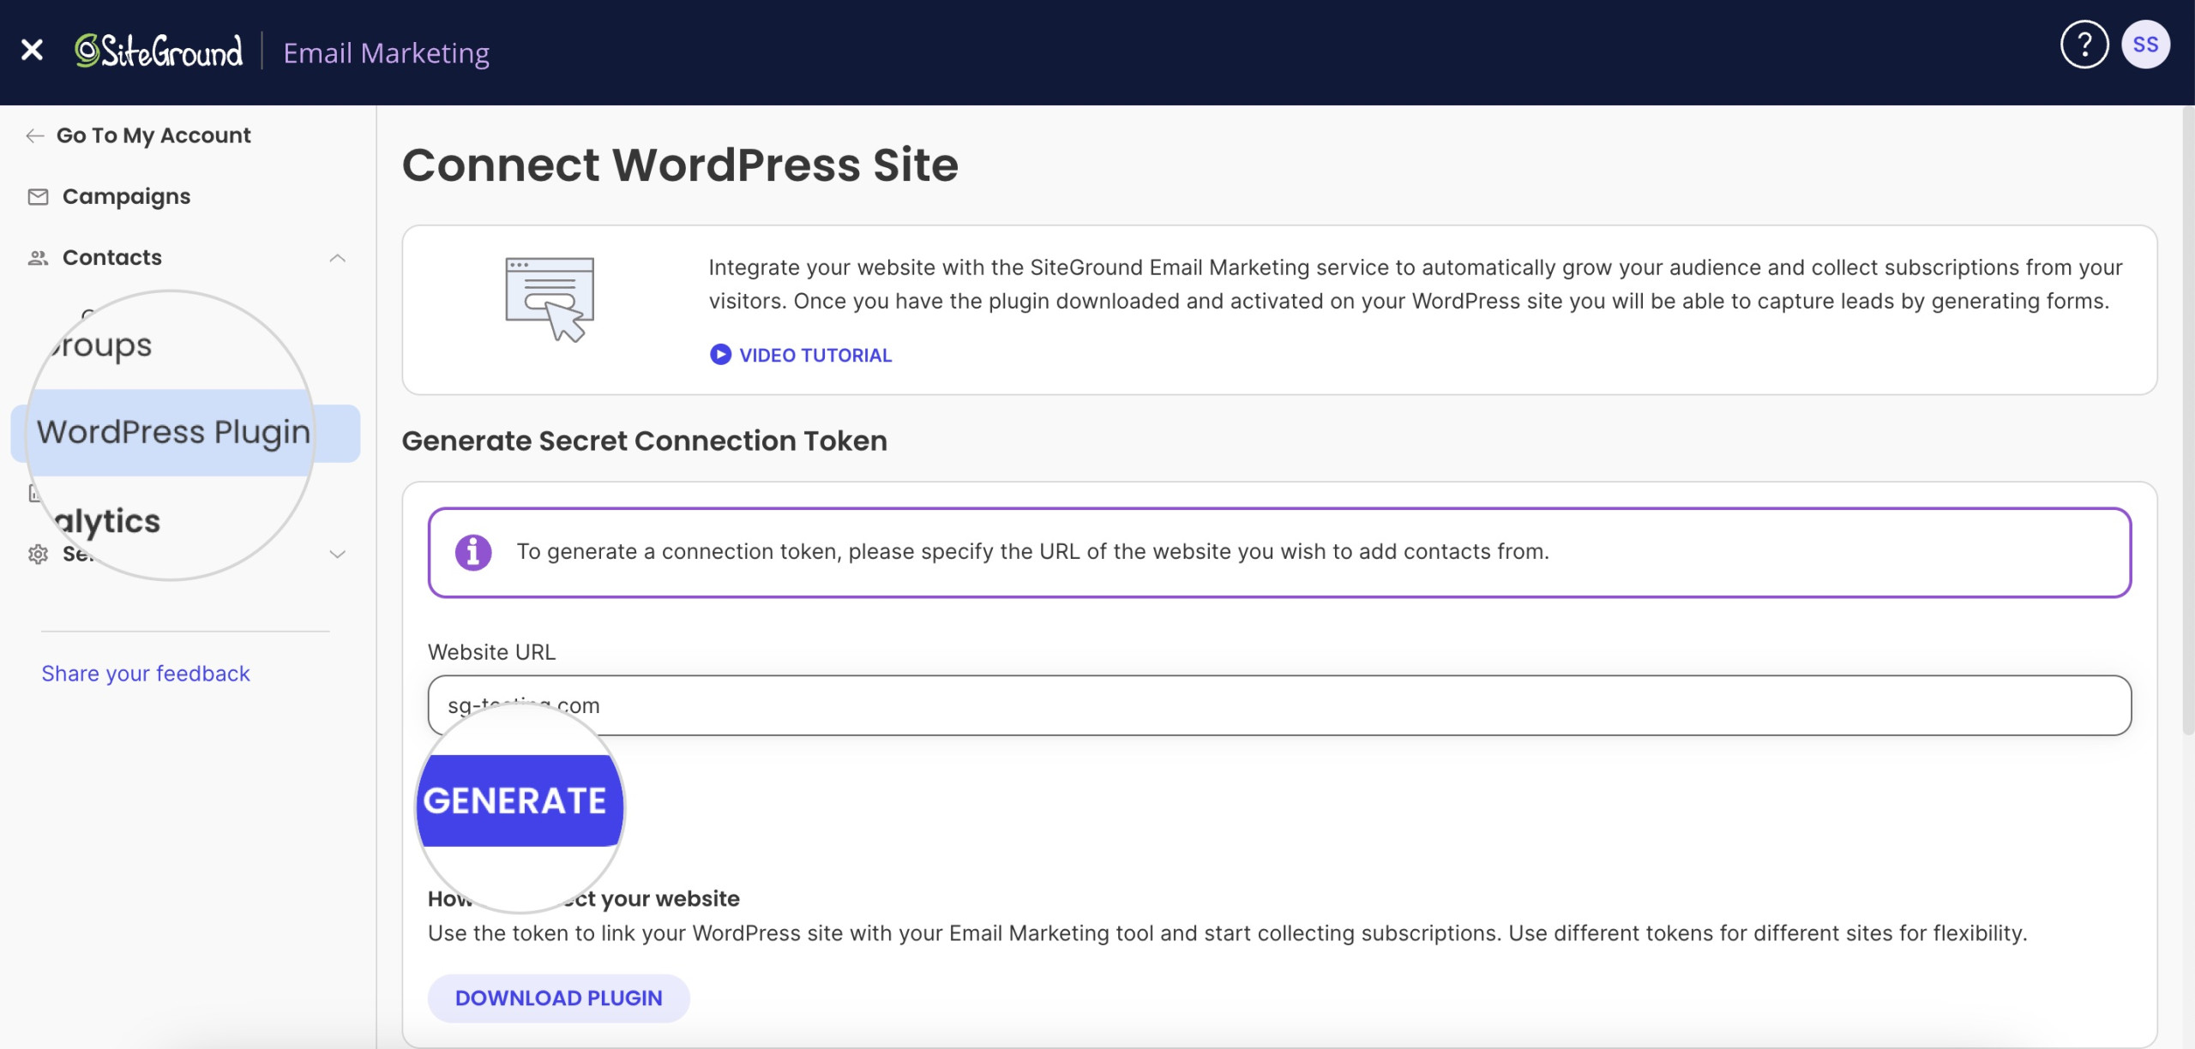The width and height of the screenshot is (2195, 1049).
Task: Click the Website URL label
Action: coord(491,652)
